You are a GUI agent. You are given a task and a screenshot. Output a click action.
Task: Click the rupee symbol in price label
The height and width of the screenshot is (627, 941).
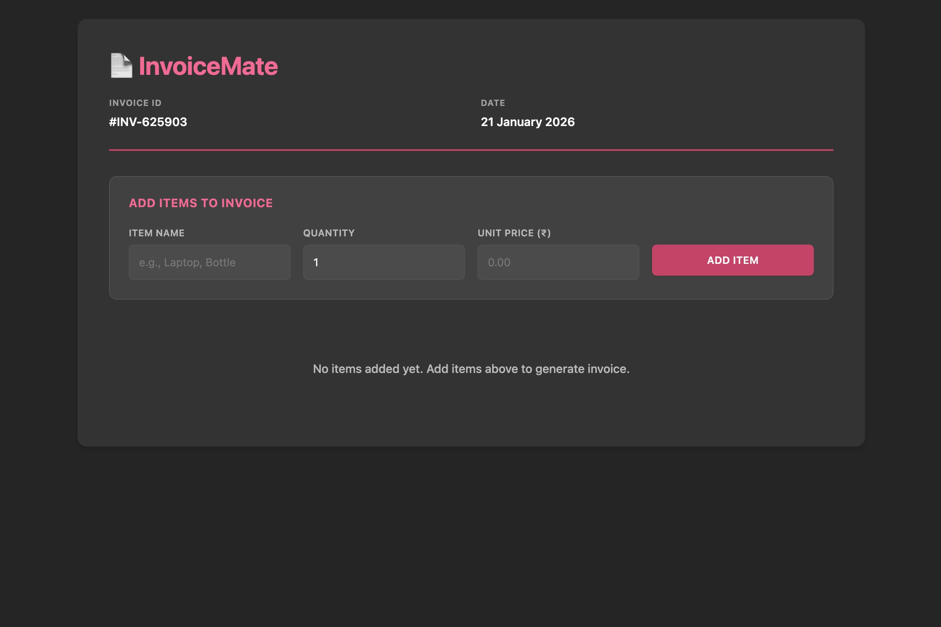544,234
